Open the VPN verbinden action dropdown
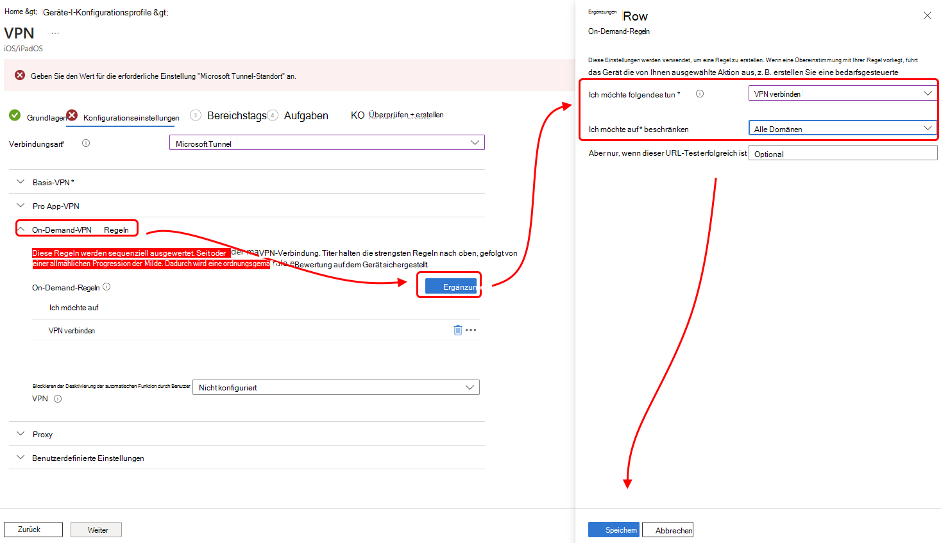The width and height of the screenshot is (941, 543). point(843,94)
